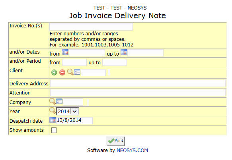Click green plus icon to add client

[54, 73]
